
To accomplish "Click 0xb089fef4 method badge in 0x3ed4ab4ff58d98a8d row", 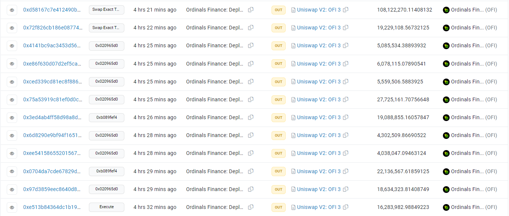I will (106, 117).
